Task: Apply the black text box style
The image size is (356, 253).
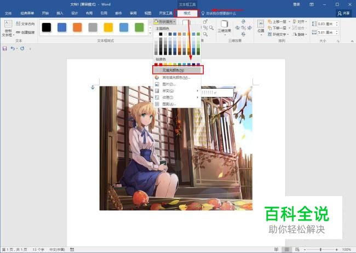Action: 47,27
